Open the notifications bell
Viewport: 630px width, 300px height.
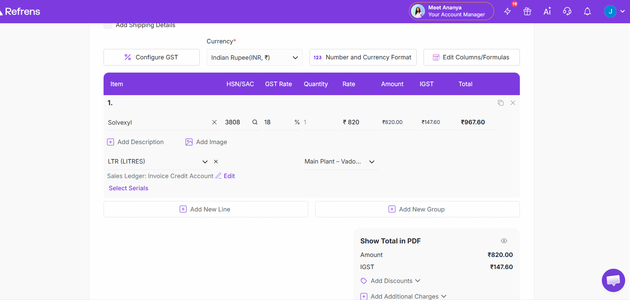[x=587, y=11]
